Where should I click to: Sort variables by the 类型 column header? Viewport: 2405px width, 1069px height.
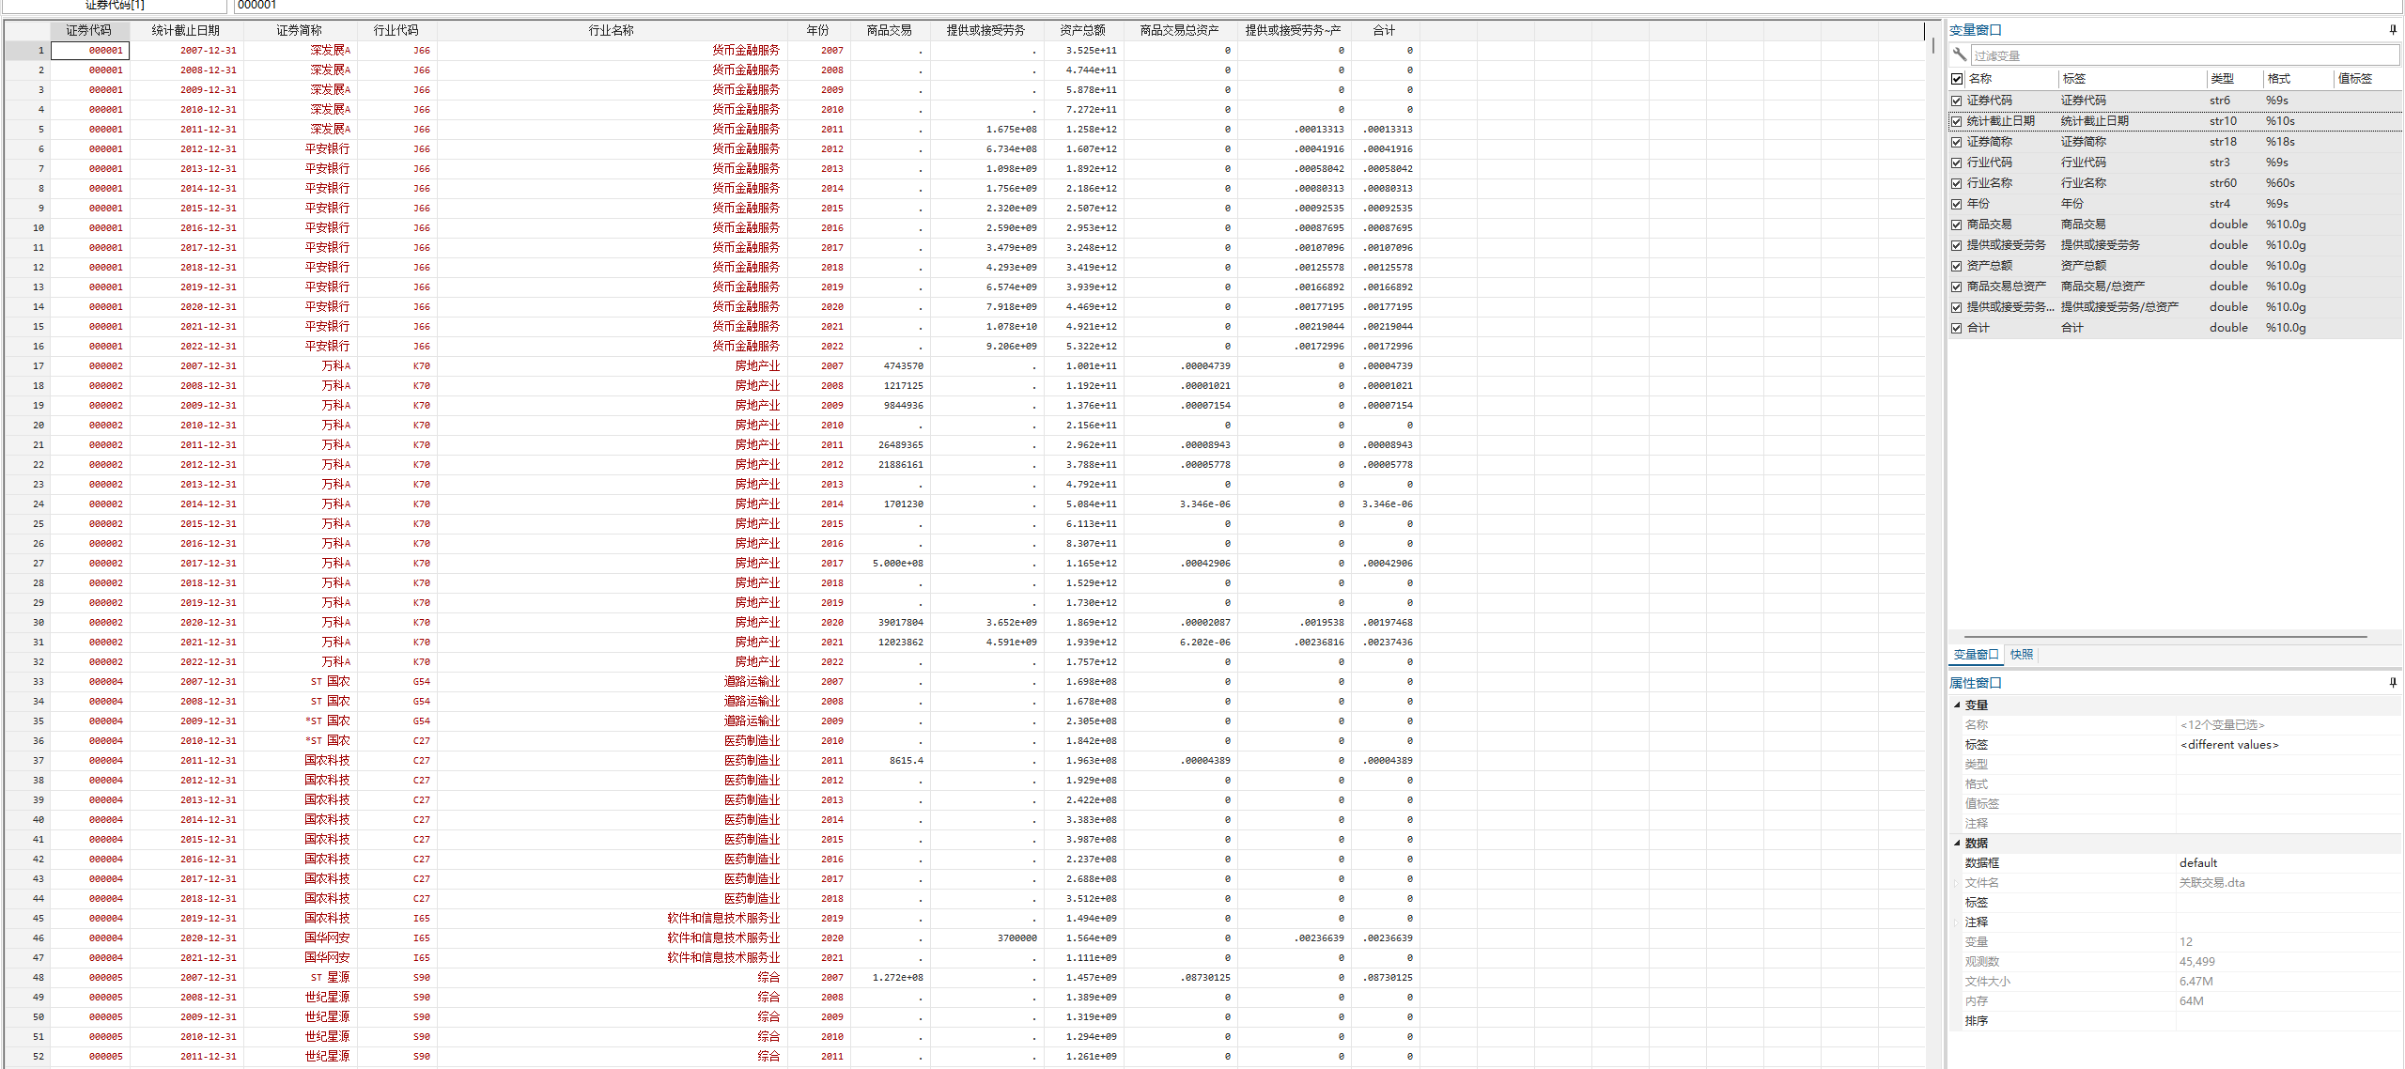(2222, 79)
